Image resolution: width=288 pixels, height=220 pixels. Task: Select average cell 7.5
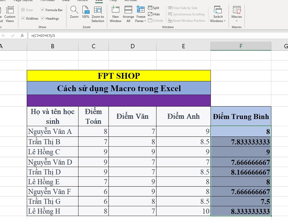(x=241, y=201)
